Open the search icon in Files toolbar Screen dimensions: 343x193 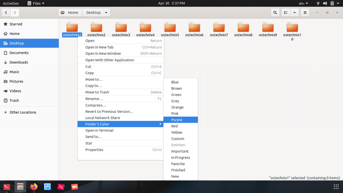[x=275, y=12]
